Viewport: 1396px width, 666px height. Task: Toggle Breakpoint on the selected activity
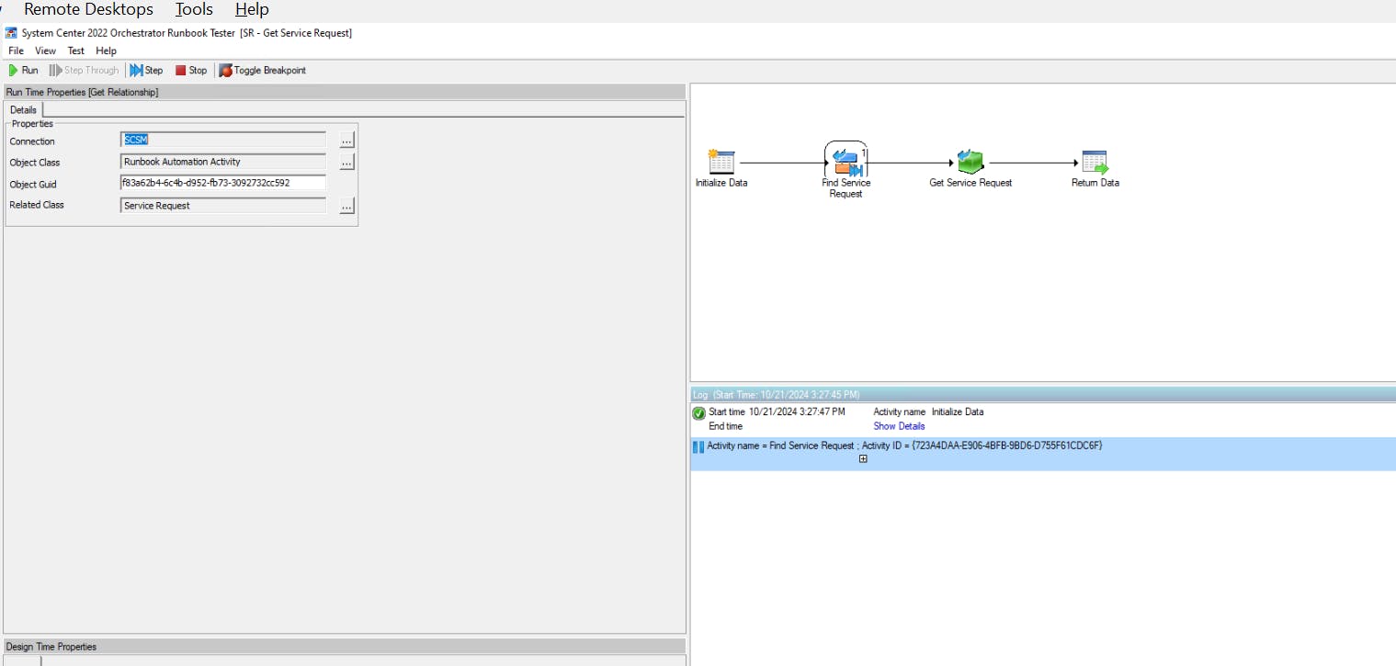point(263,70)
